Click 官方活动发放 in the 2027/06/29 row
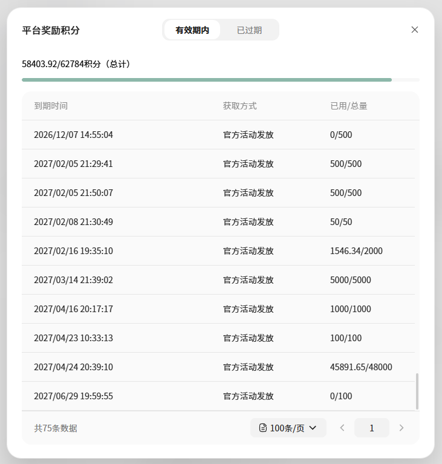Viewport: 442px width, 464px height. (249, 396)
